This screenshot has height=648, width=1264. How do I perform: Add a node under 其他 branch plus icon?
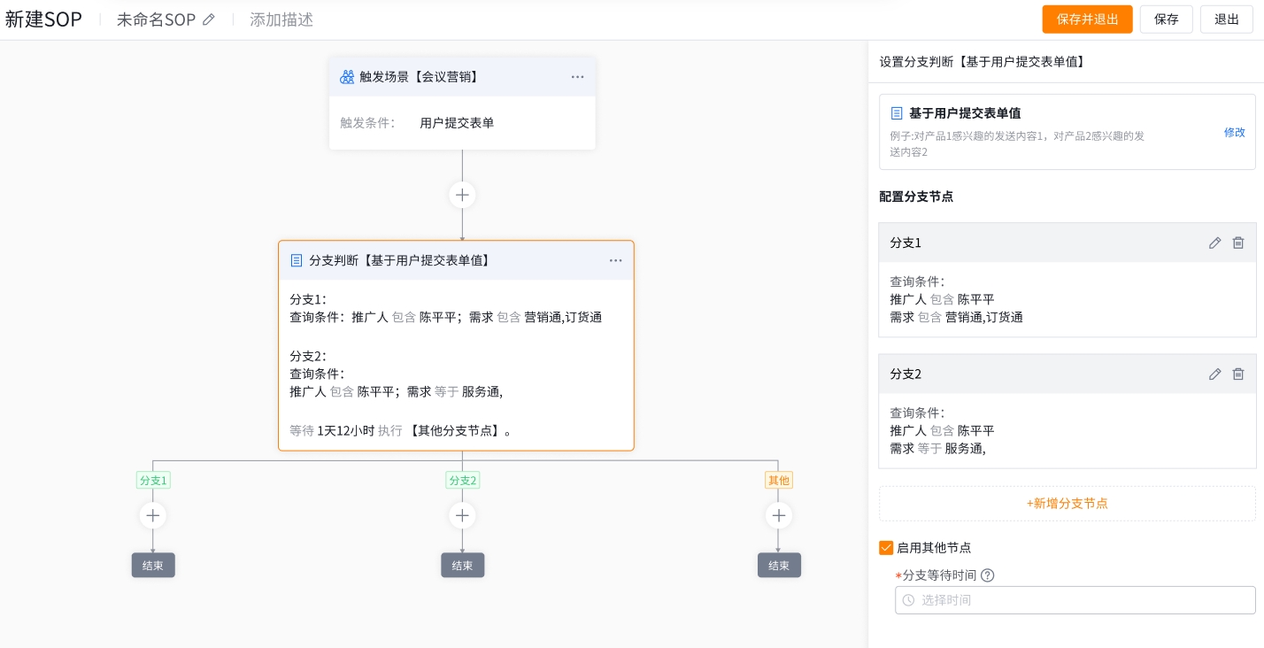point(779,515)
